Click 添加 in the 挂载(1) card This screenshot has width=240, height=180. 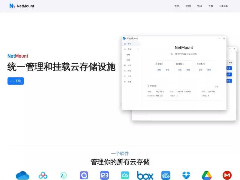pyautogui.click(x=180, y=70)
